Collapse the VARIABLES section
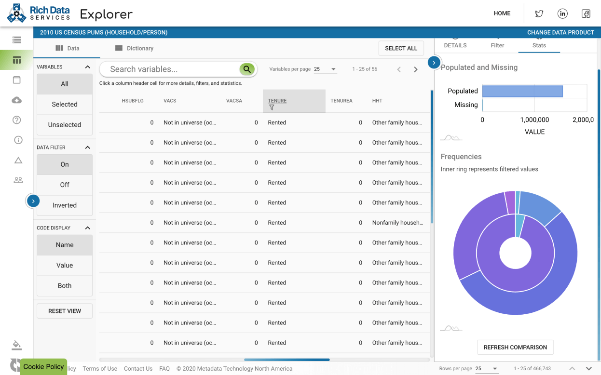 click(x=87, y=67)
